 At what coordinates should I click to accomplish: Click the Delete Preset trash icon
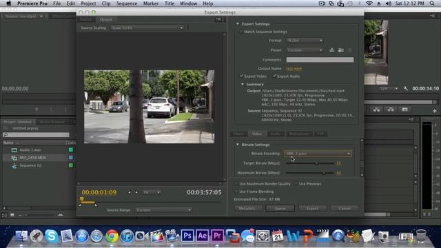tap(350, 50)
